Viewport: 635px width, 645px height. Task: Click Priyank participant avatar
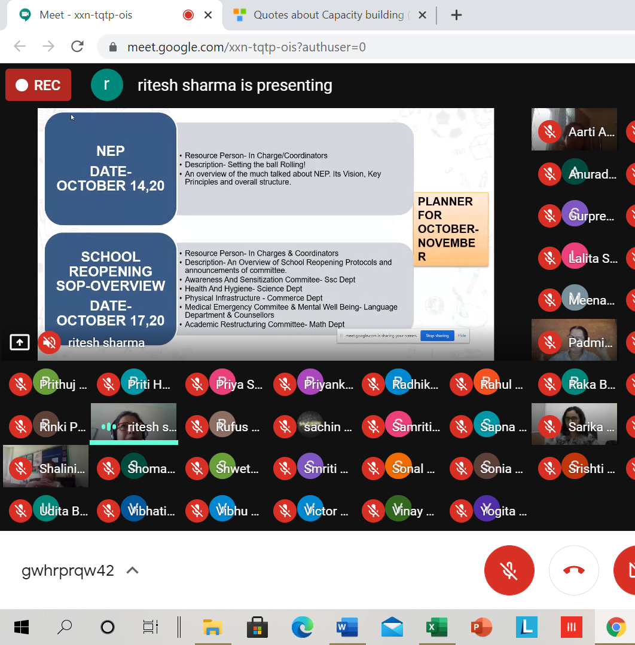[x=310, y=382]
